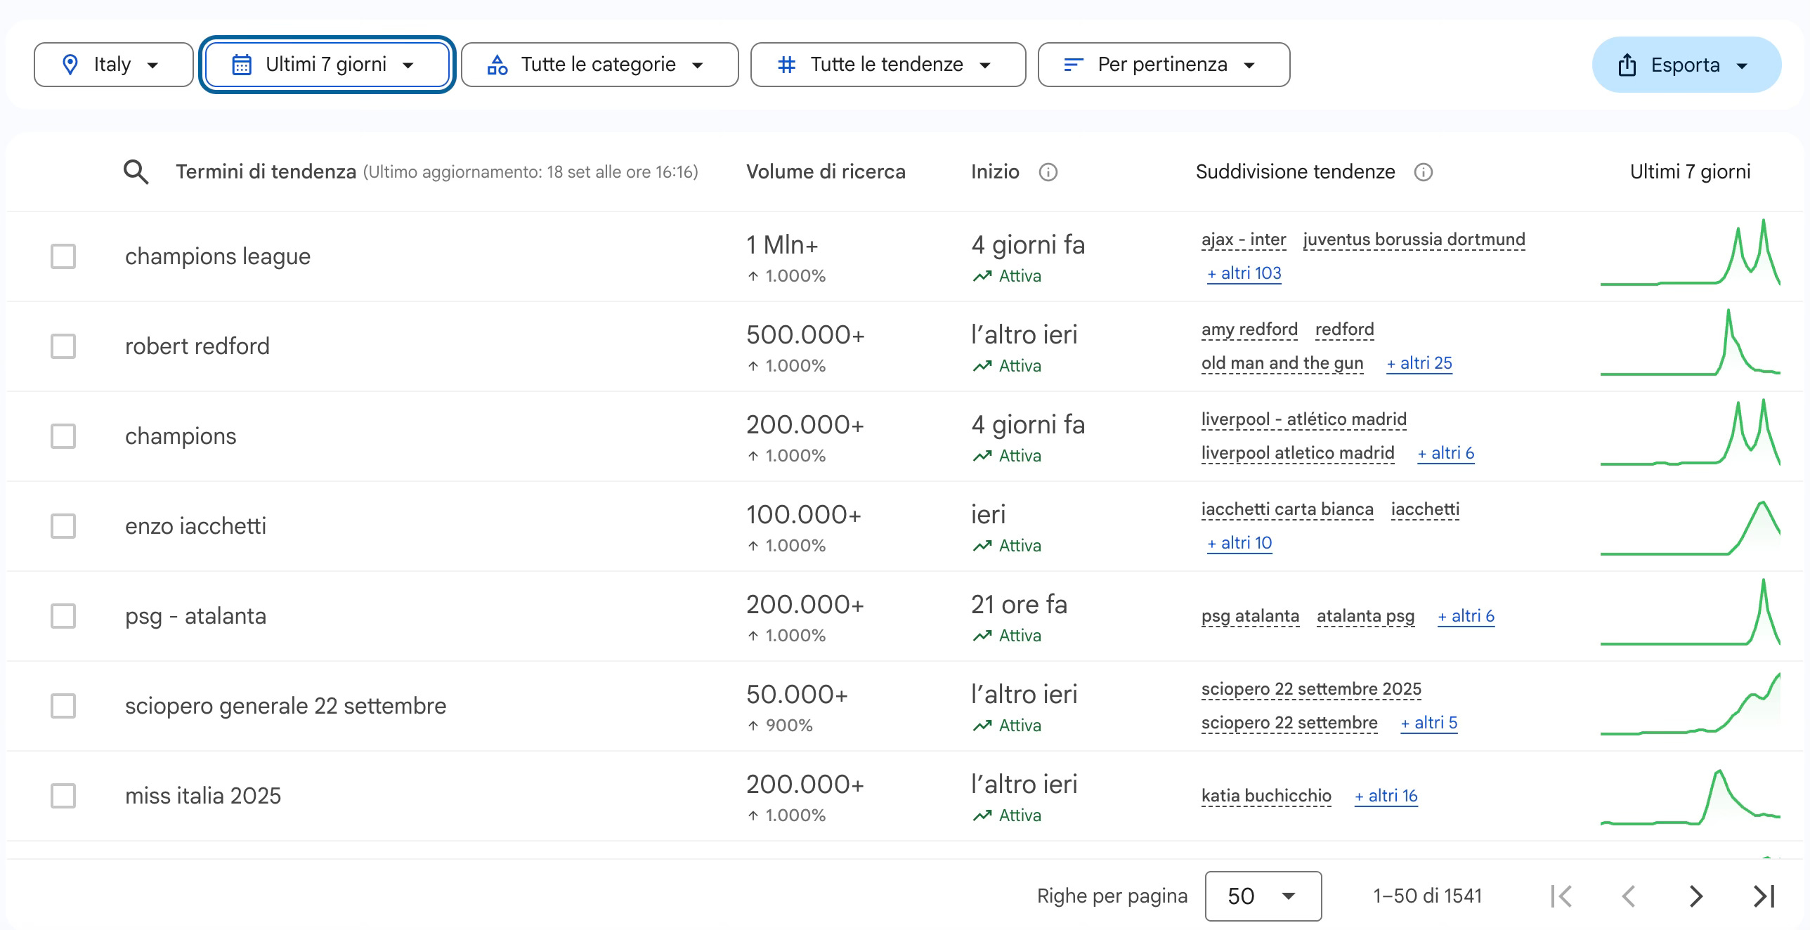The image size is (1810, 930).
Task: Open the Italy location dropdown
Action: 113,65
